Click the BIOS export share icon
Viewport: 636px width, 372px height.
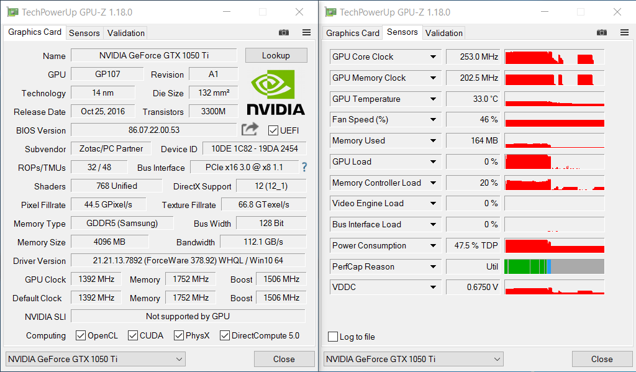coord(250,129)
